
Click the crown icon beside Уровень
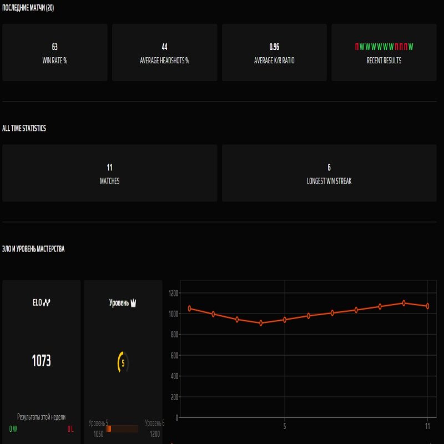click(133, 302)
